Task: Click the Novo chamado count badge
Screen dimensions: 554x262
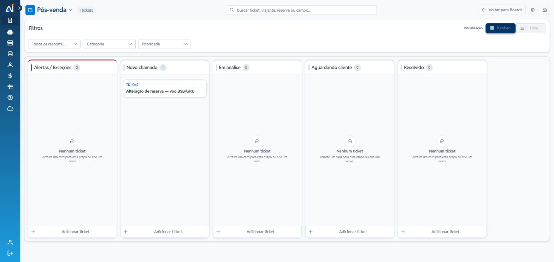Action: point(163,68)
